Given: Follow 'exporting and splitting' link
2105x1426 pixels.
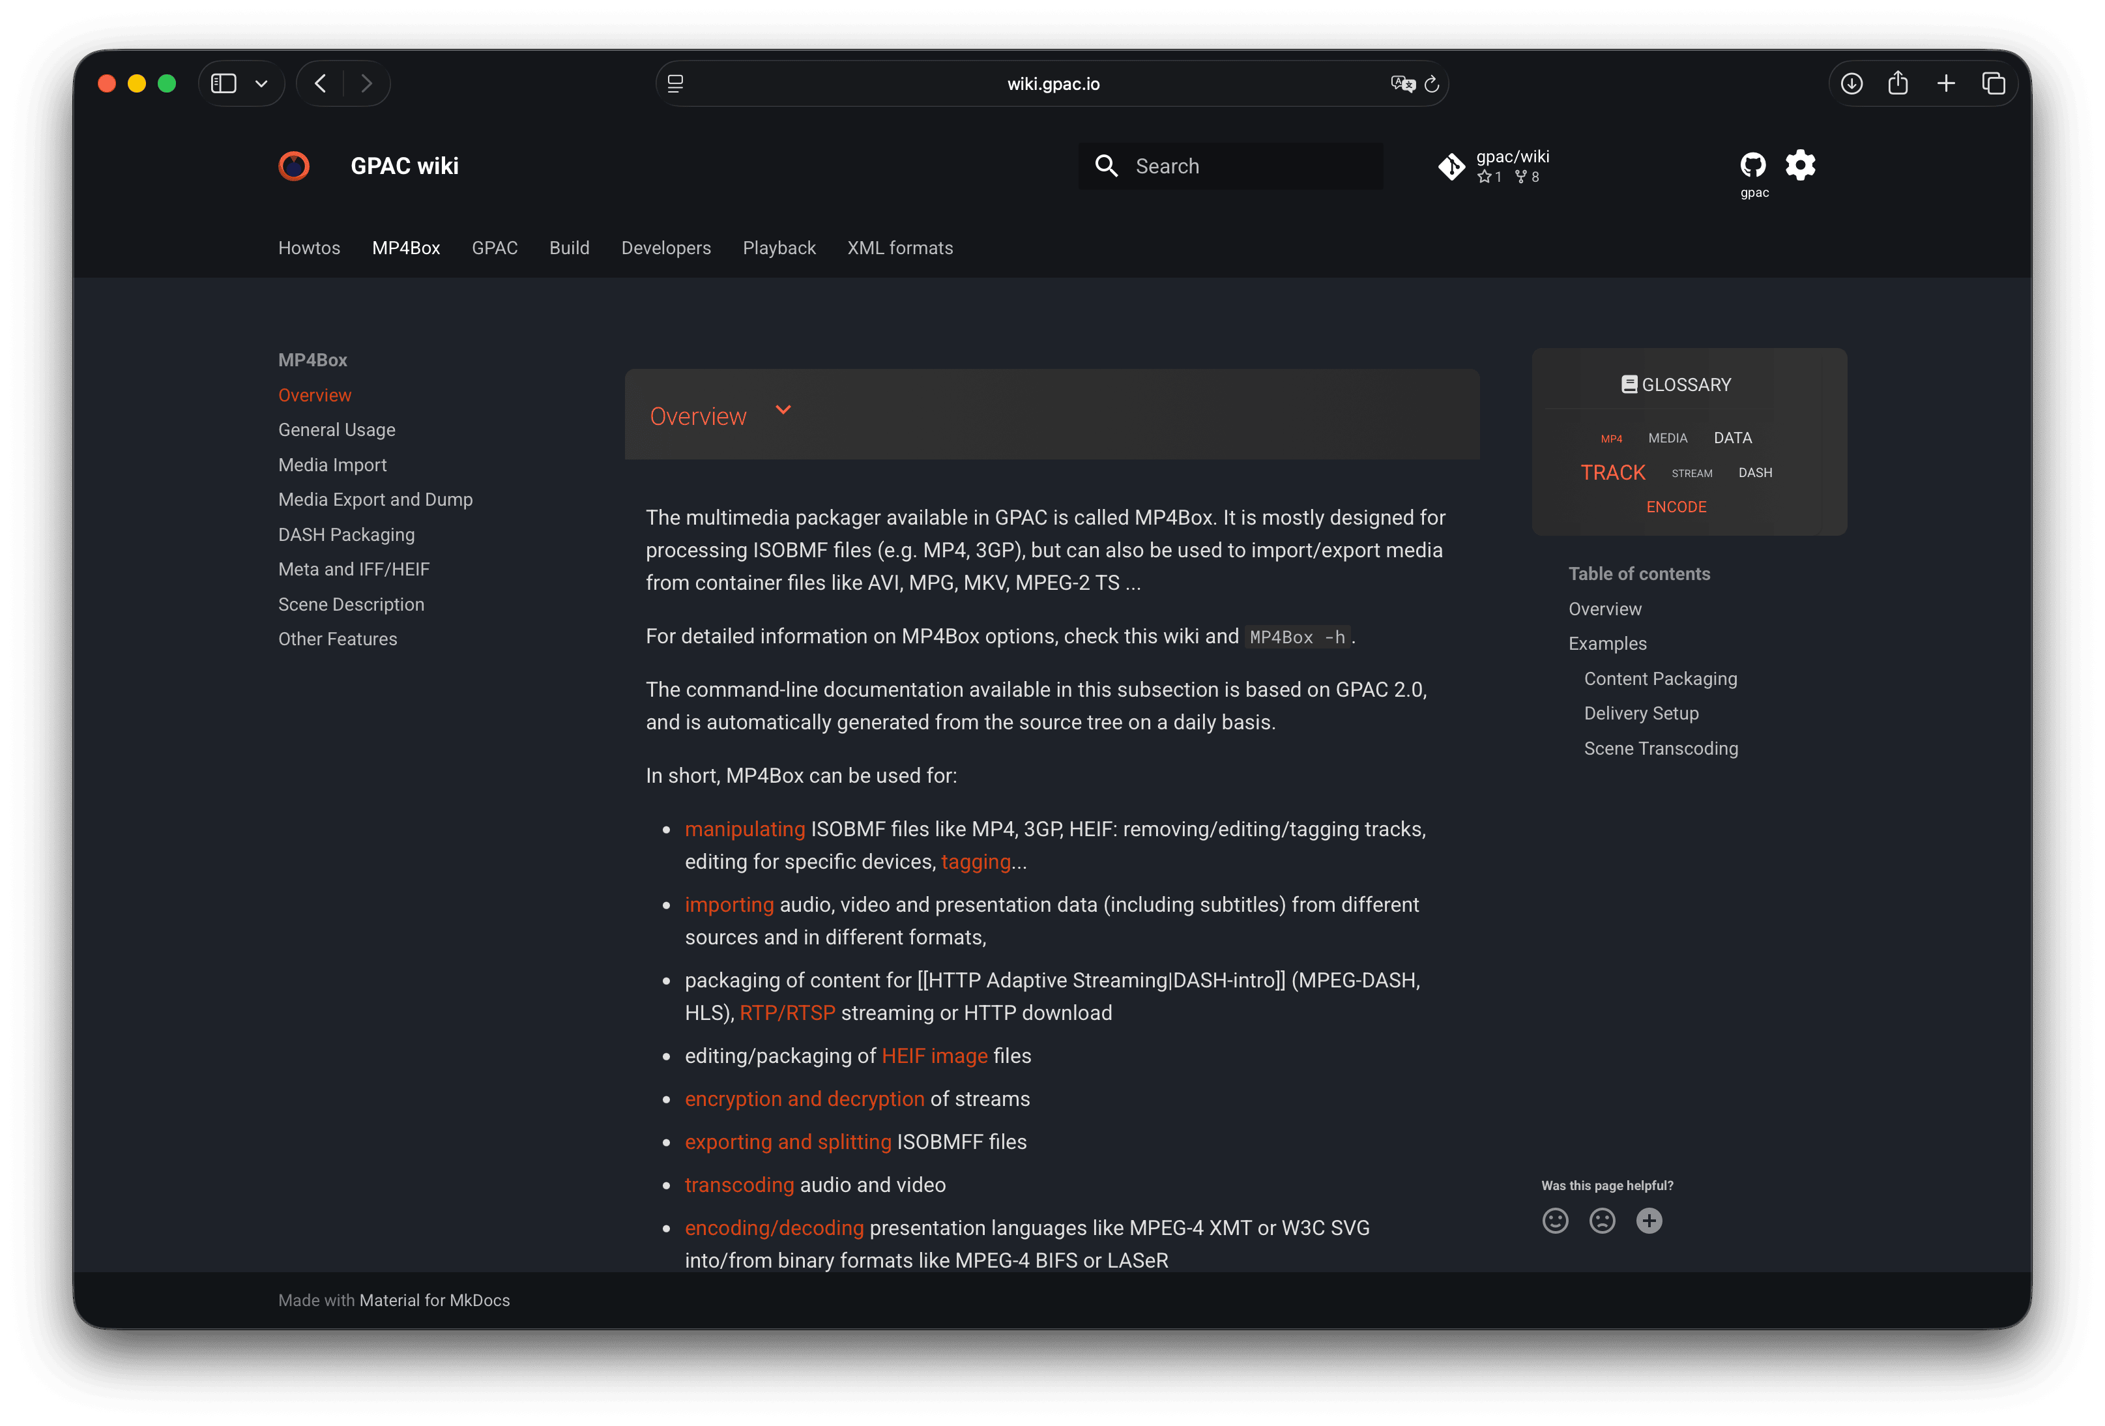Looking at the screenshot, I should 788,1142.
